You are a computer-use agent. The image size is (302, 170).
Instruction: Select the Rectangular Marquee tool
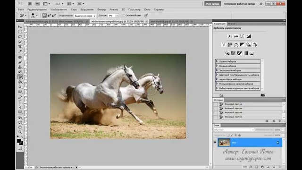[x=20, y=32]
